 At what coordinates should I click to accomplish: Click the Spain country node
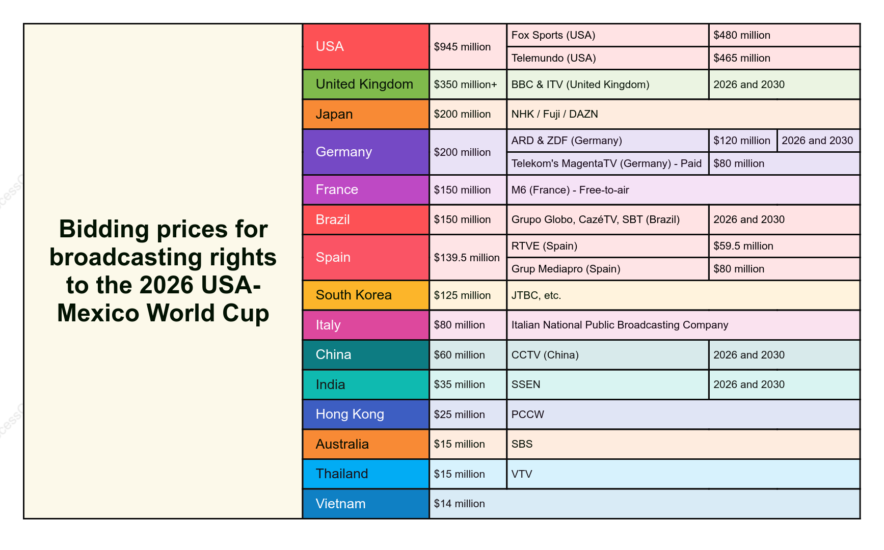pos(366,257)
